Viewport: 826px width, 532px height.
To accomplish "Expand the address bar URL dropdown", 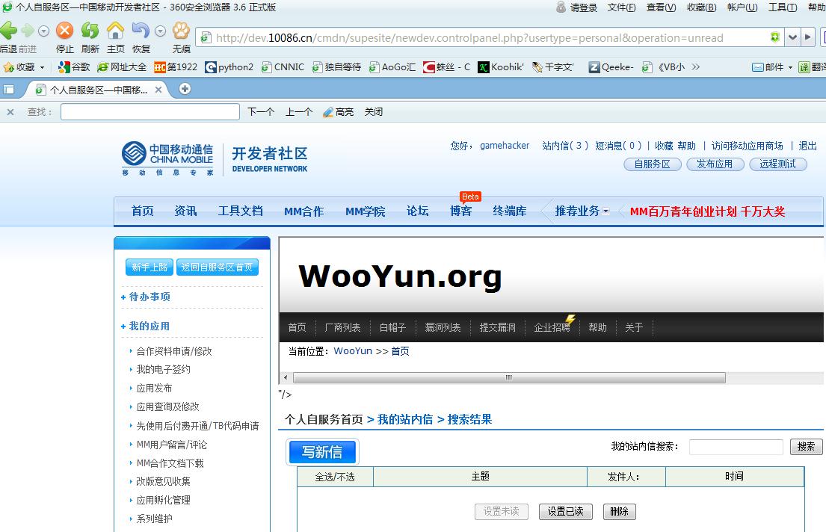I will [792, 37].
